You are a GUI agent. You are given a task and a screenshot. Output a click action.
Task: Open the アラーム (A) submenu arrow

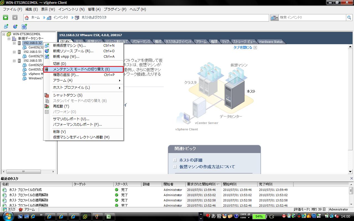[120, 80]
